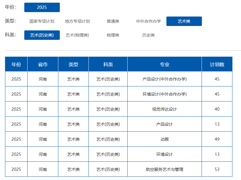
Task: Select the 普通类 type filter
Action: pyautogui.click(x=113, y=21)
